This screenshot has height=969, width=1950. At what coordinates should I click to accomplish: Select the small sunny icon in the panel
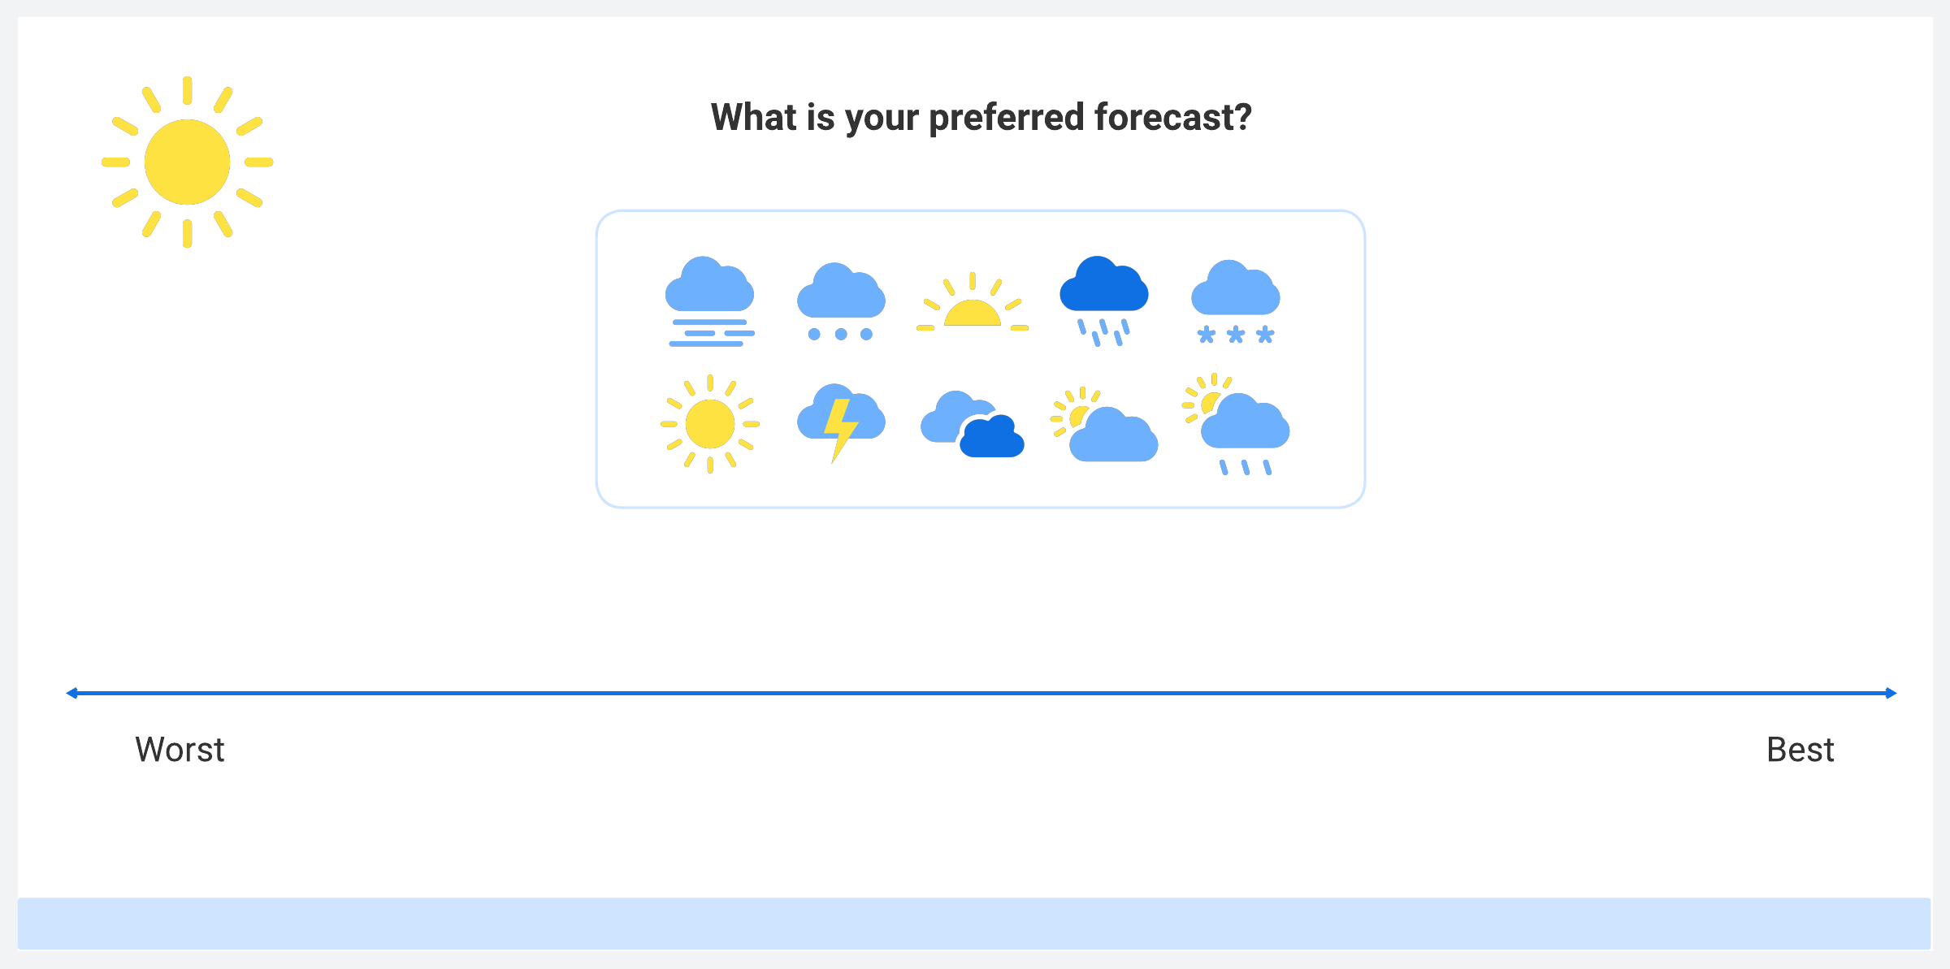[709, 424]
